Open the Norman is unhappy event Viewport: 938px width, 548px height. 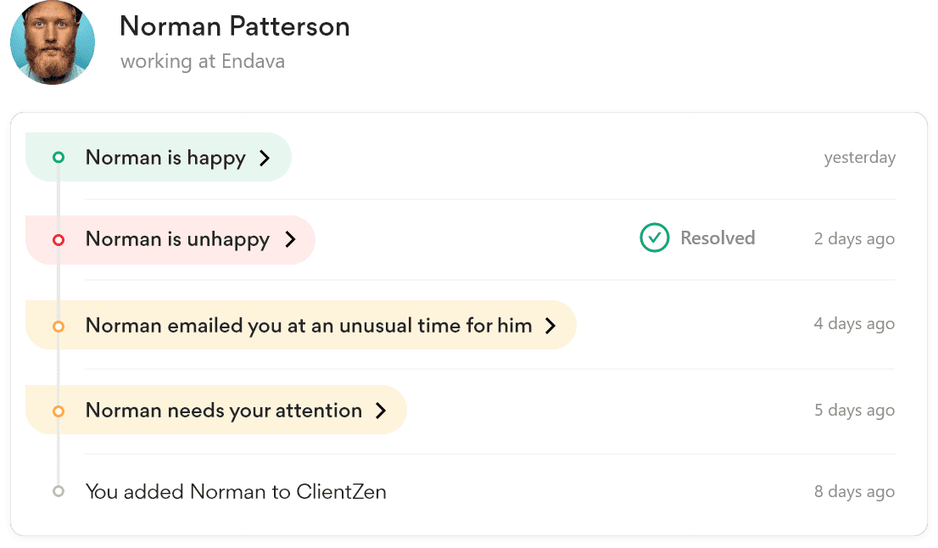tap(177, 240)
